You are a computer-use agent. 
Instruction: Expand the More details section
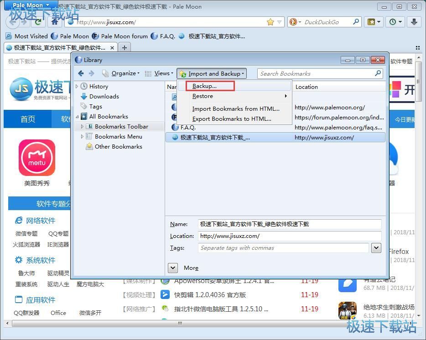[x=173, y=268]
